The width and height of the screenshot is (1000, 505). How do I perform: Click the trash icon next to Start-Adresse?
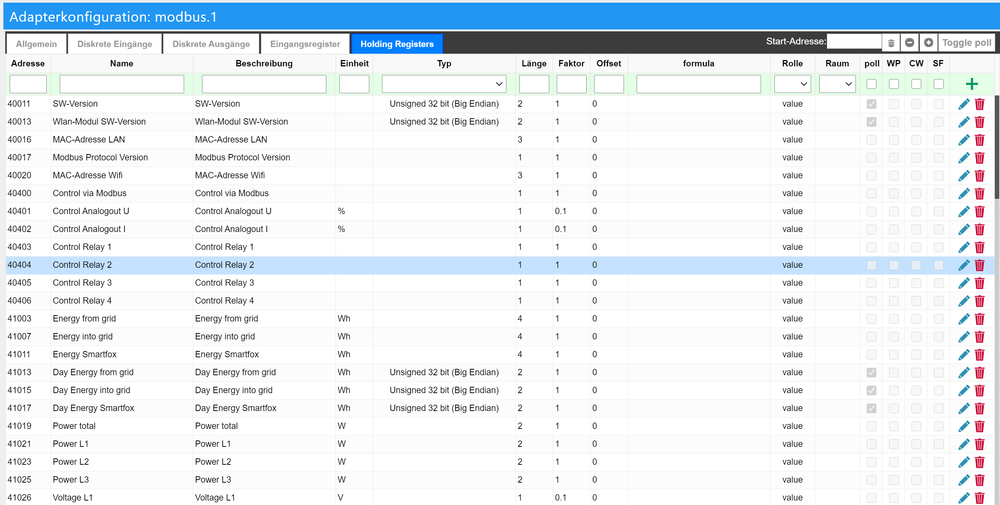(891, 43)
